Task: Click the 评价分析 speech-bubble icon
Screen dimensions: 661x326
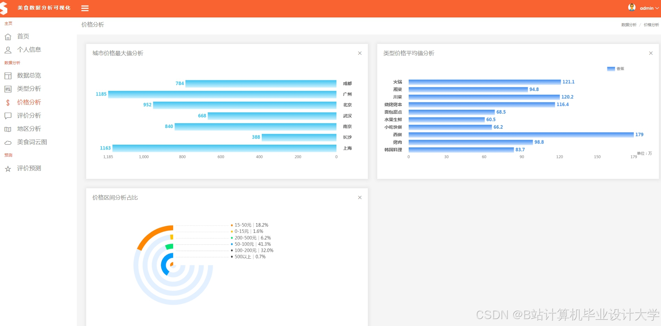Action: tap(8, 115)
